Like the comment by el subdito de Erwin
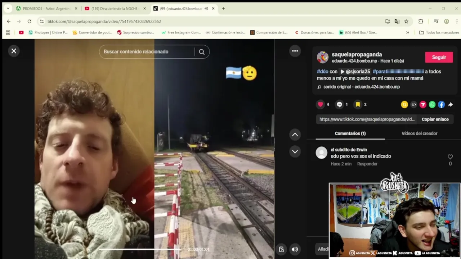Screen dimensions: 461x259 click(x=450, y=157)
